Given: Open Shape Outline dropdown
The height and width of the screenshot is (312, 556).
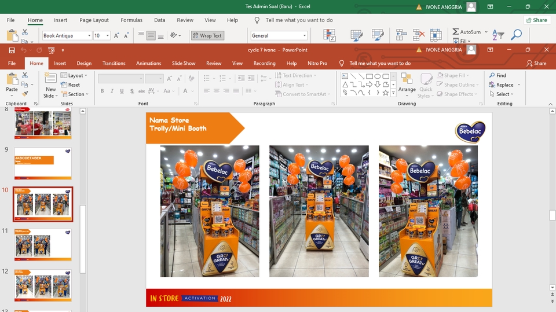Looking at the screenshot, I should tap(458, 85).
